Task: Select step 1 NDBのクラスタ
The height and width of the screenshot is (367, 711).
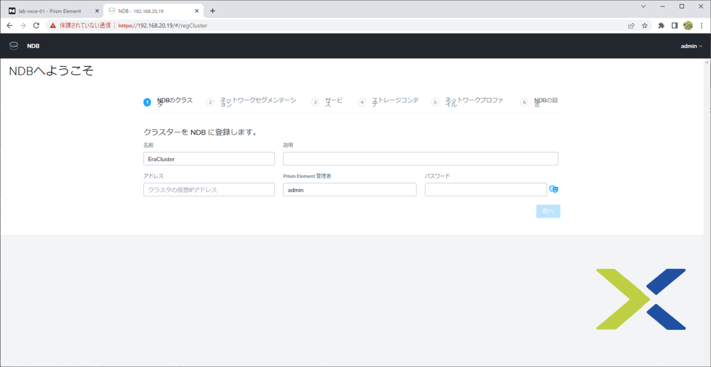Action: tap(169, 102)
